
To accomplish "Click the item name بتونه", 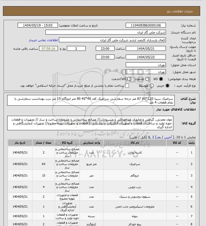I will (135, 216).
